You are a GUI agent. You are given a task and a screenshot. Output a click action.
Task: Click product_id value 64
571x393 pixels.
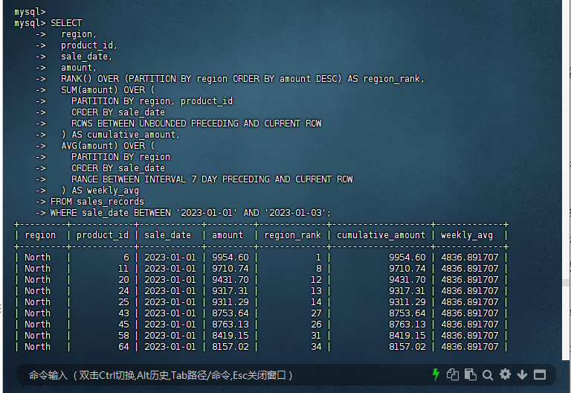(123, 347)
